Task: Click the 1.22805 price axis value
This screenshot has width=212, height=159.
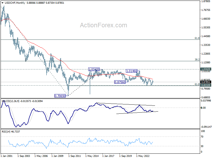Action: [x=206, y=54]
